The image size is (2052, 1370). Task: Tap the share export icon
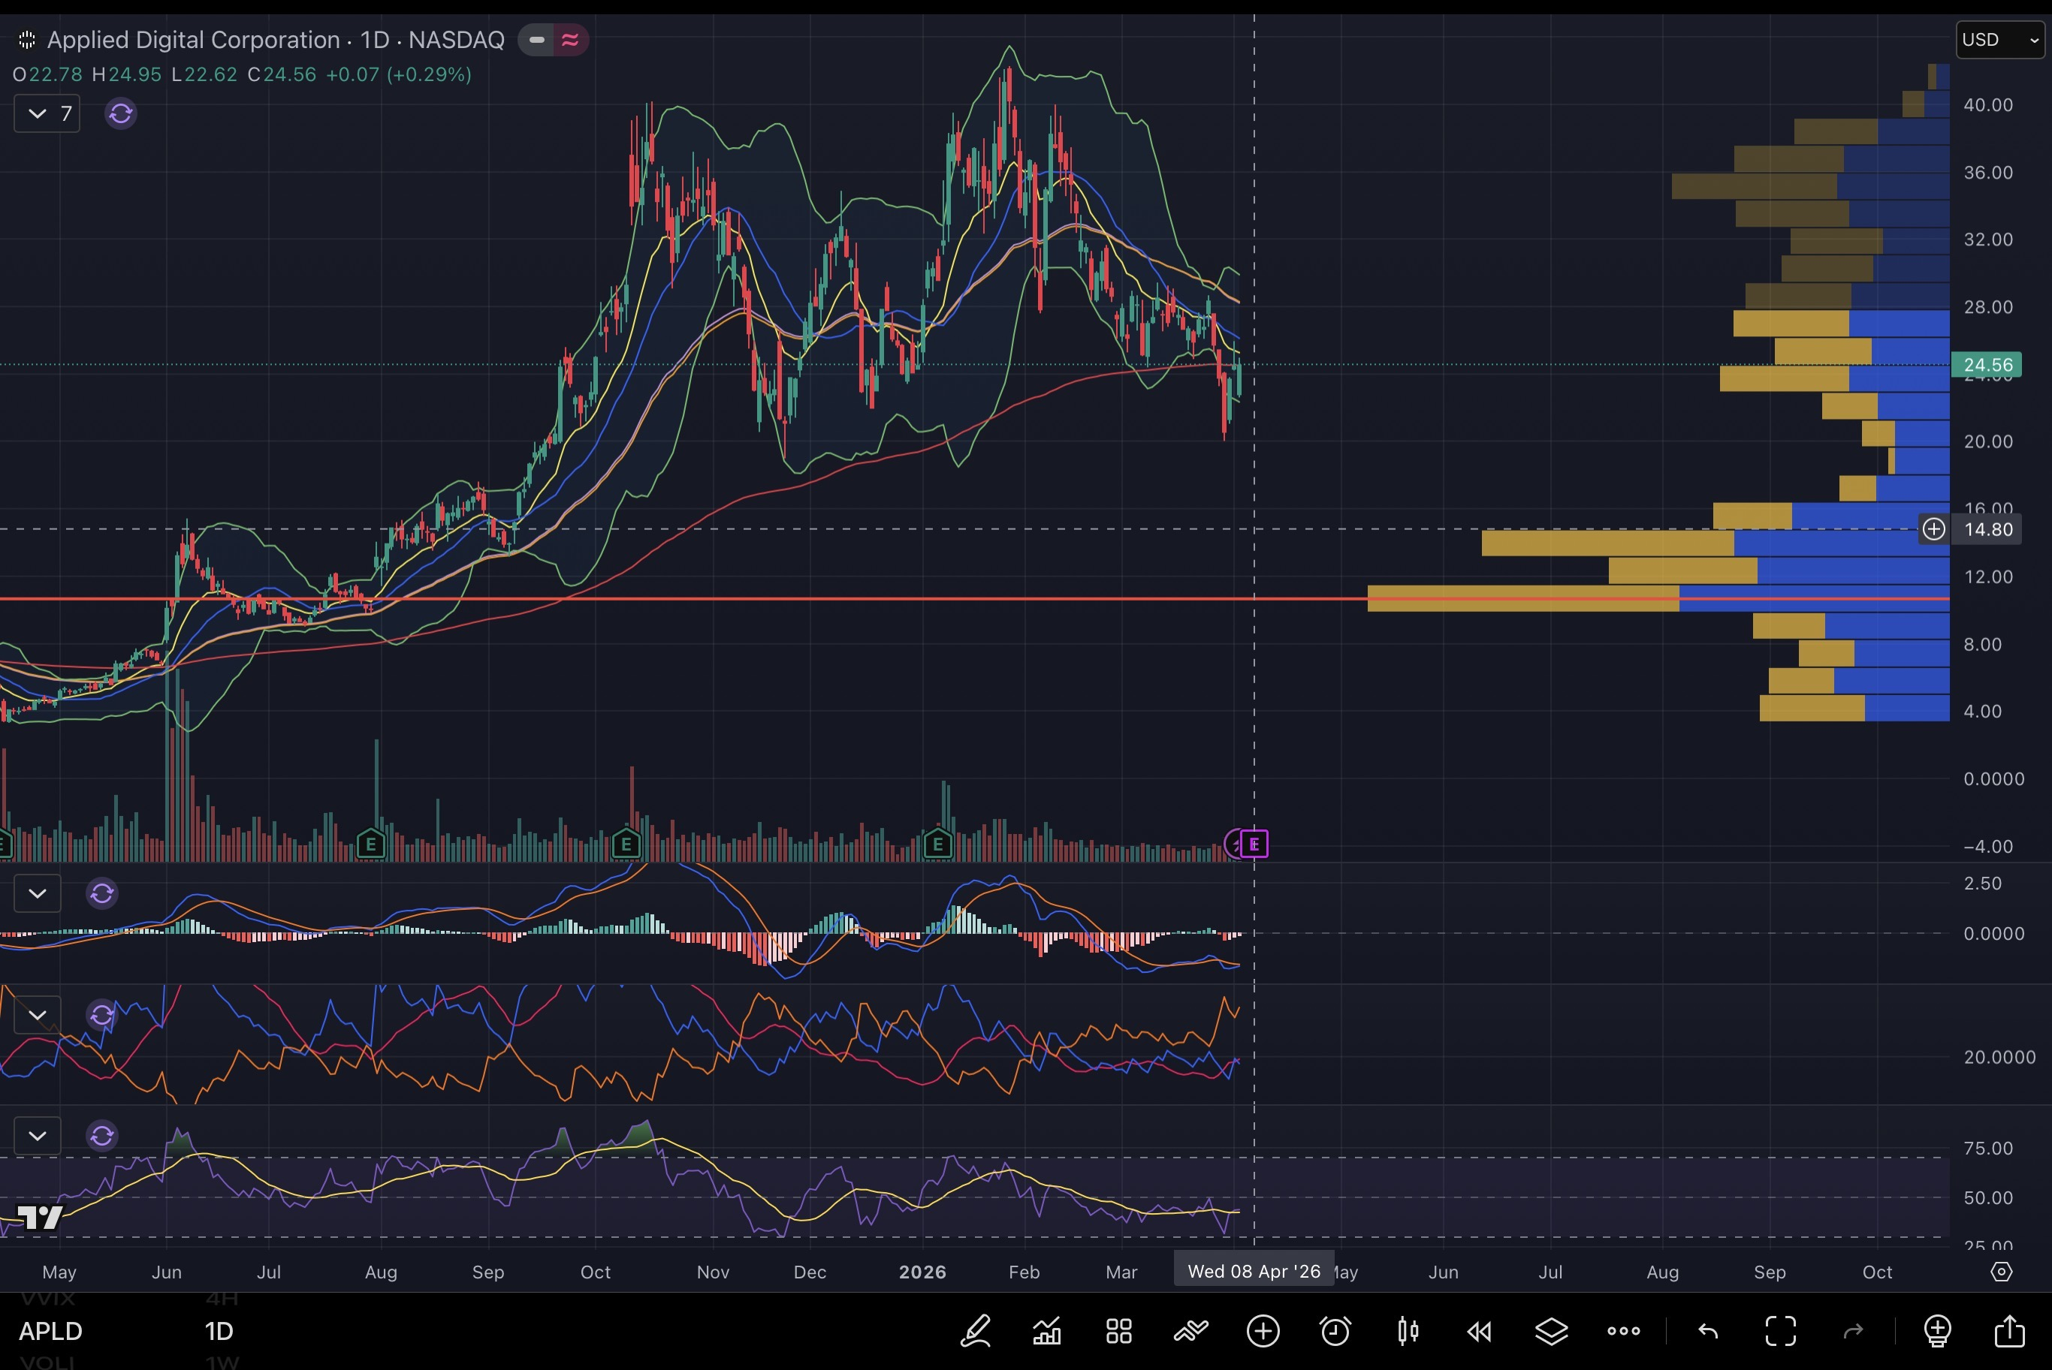pyautogui.click(x=2009, y=1331)
